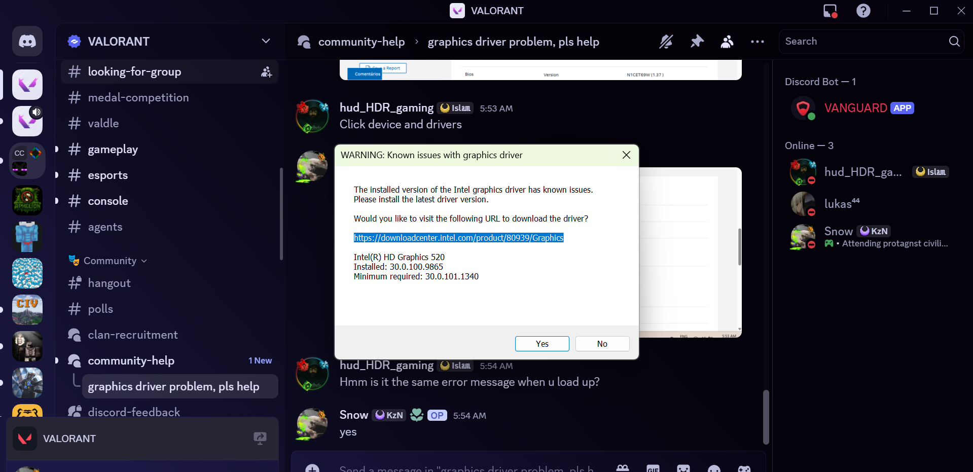Select the first VALORANT server icon

pos(27,85)
